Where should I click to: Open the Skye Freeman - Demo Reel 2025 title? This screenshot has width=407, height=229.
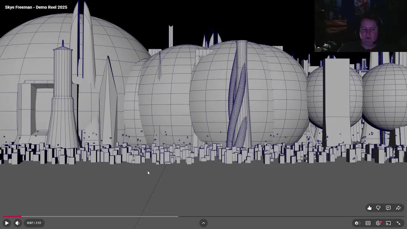36,7
